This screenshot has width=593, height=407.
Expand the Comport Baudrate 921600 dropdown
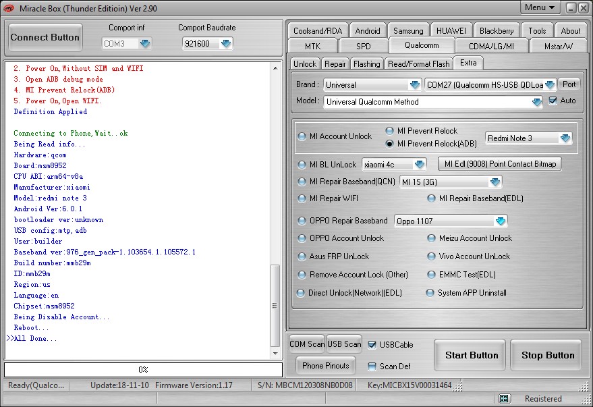click(226, 43)
